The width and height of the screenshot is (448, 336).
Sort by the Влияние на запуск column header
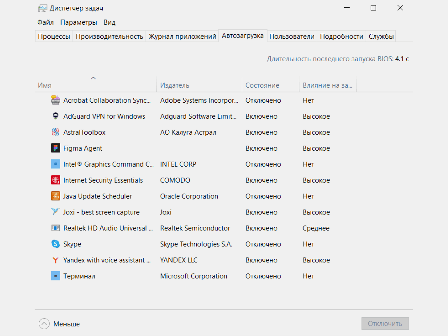327,85
